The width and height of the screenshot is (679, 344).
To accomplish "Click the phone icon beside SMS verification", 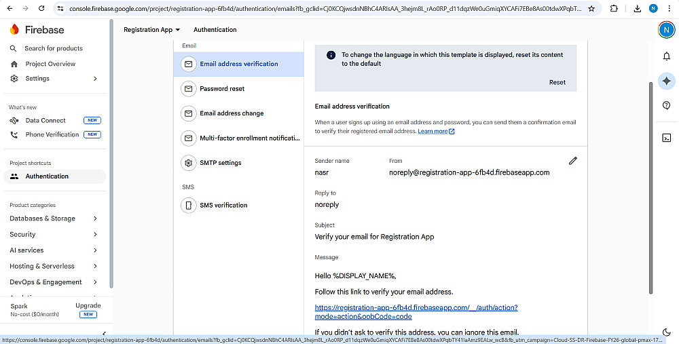I will tap(188, 205).
